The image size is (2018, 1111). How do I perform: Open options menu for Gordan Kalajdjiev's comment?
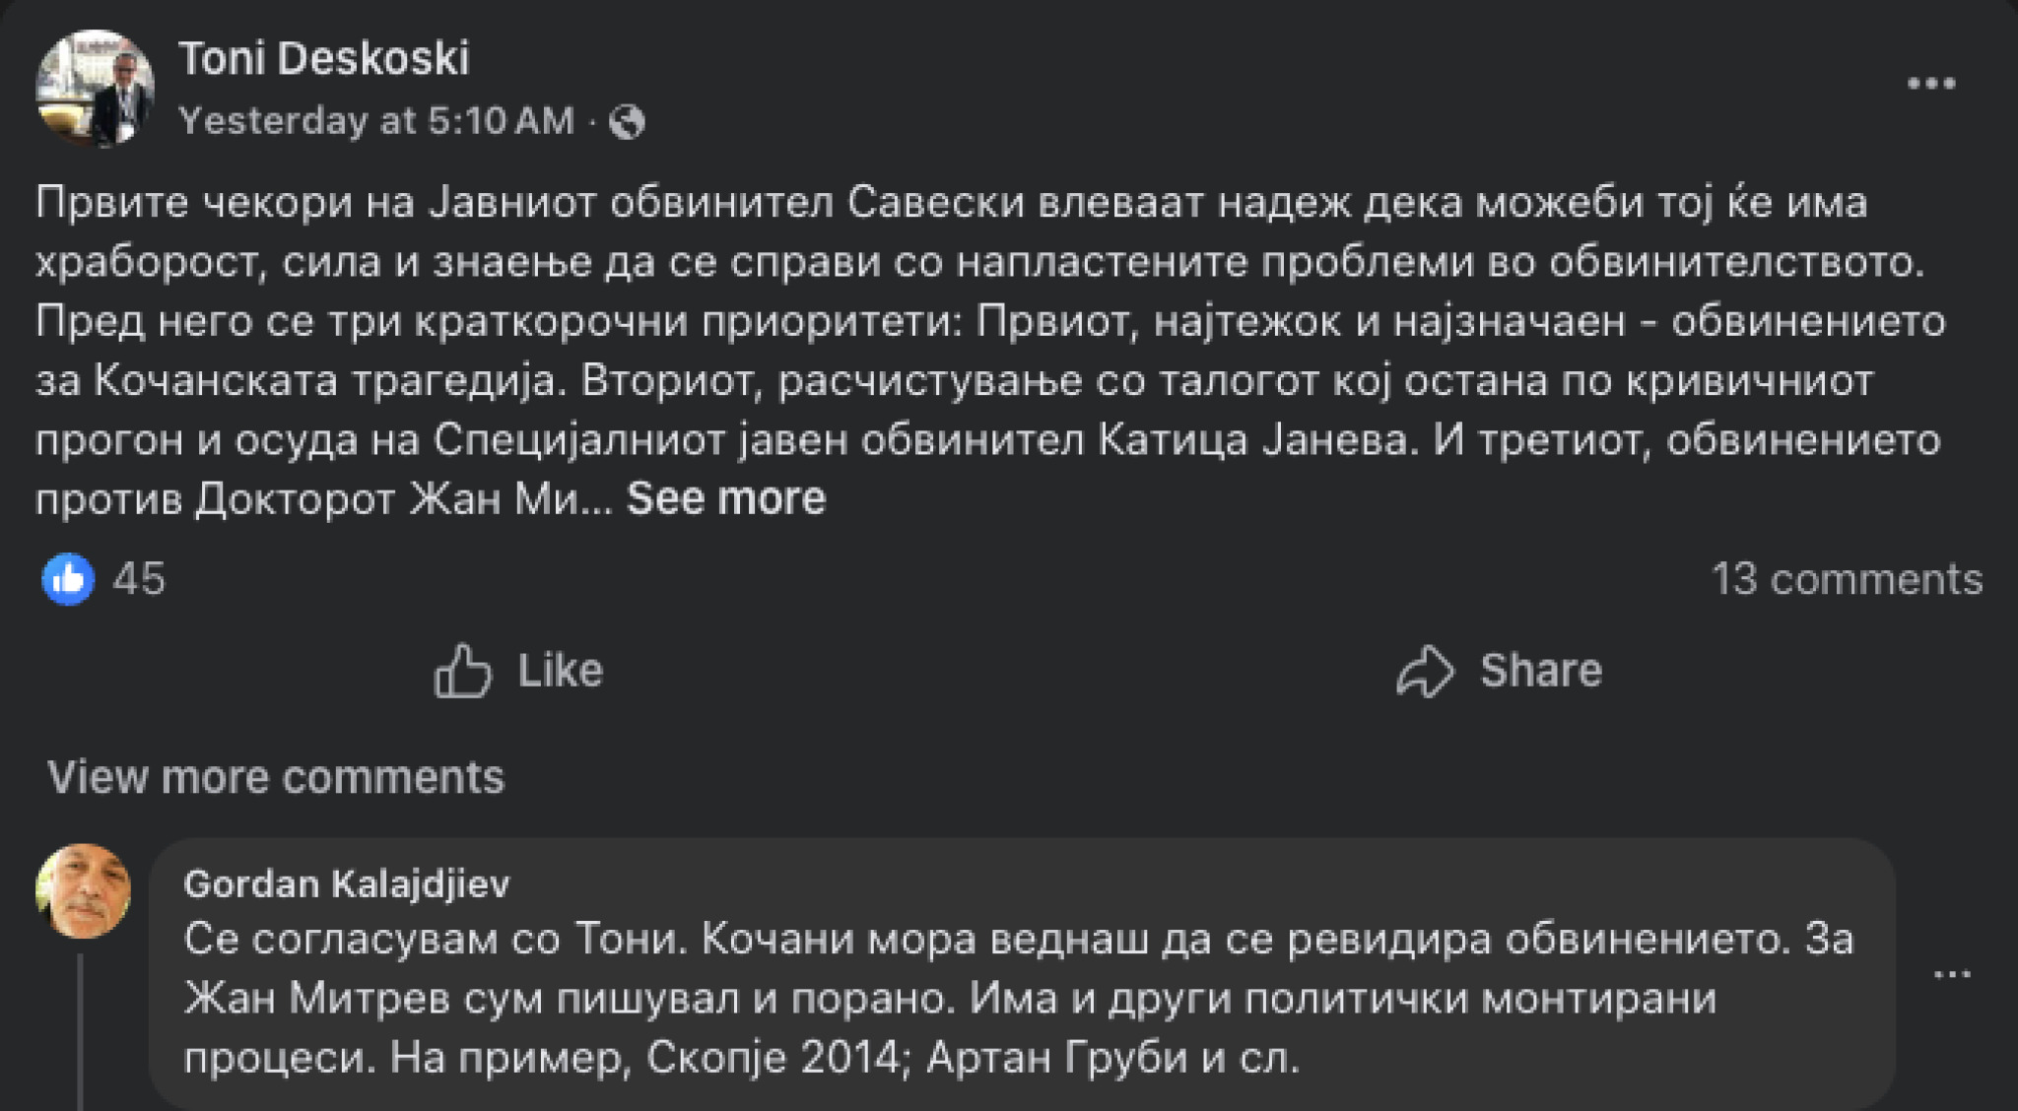tap(1951, 974)
